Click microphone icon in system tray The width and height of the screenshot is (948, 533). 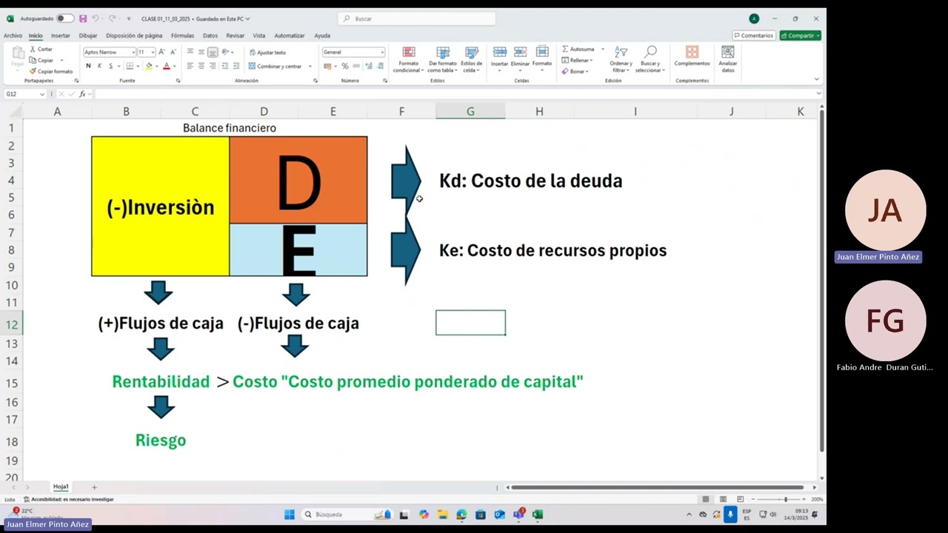[730, 514]
